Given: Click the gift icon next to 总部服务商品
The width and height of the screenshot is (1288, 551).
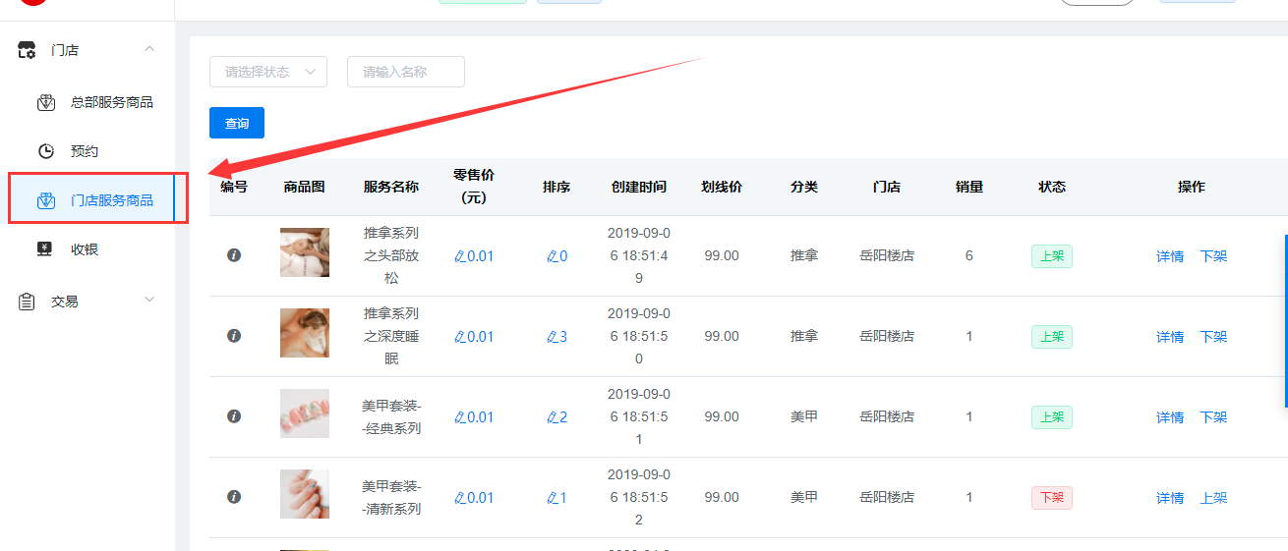Looking at the screenshot, I should point(45,102).
